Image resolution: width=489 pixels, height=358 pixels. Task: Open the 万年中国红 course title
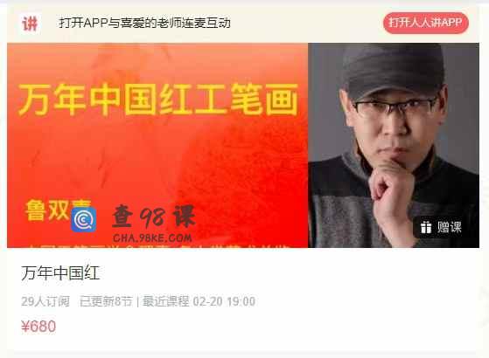[x=60, y=273]
